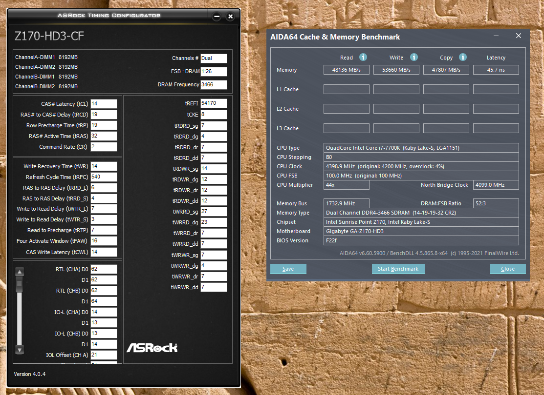This screenshot has width=544, height=395.
Task: Click the Read info icon in AIDA64
Action: click(x=363, y=57)
